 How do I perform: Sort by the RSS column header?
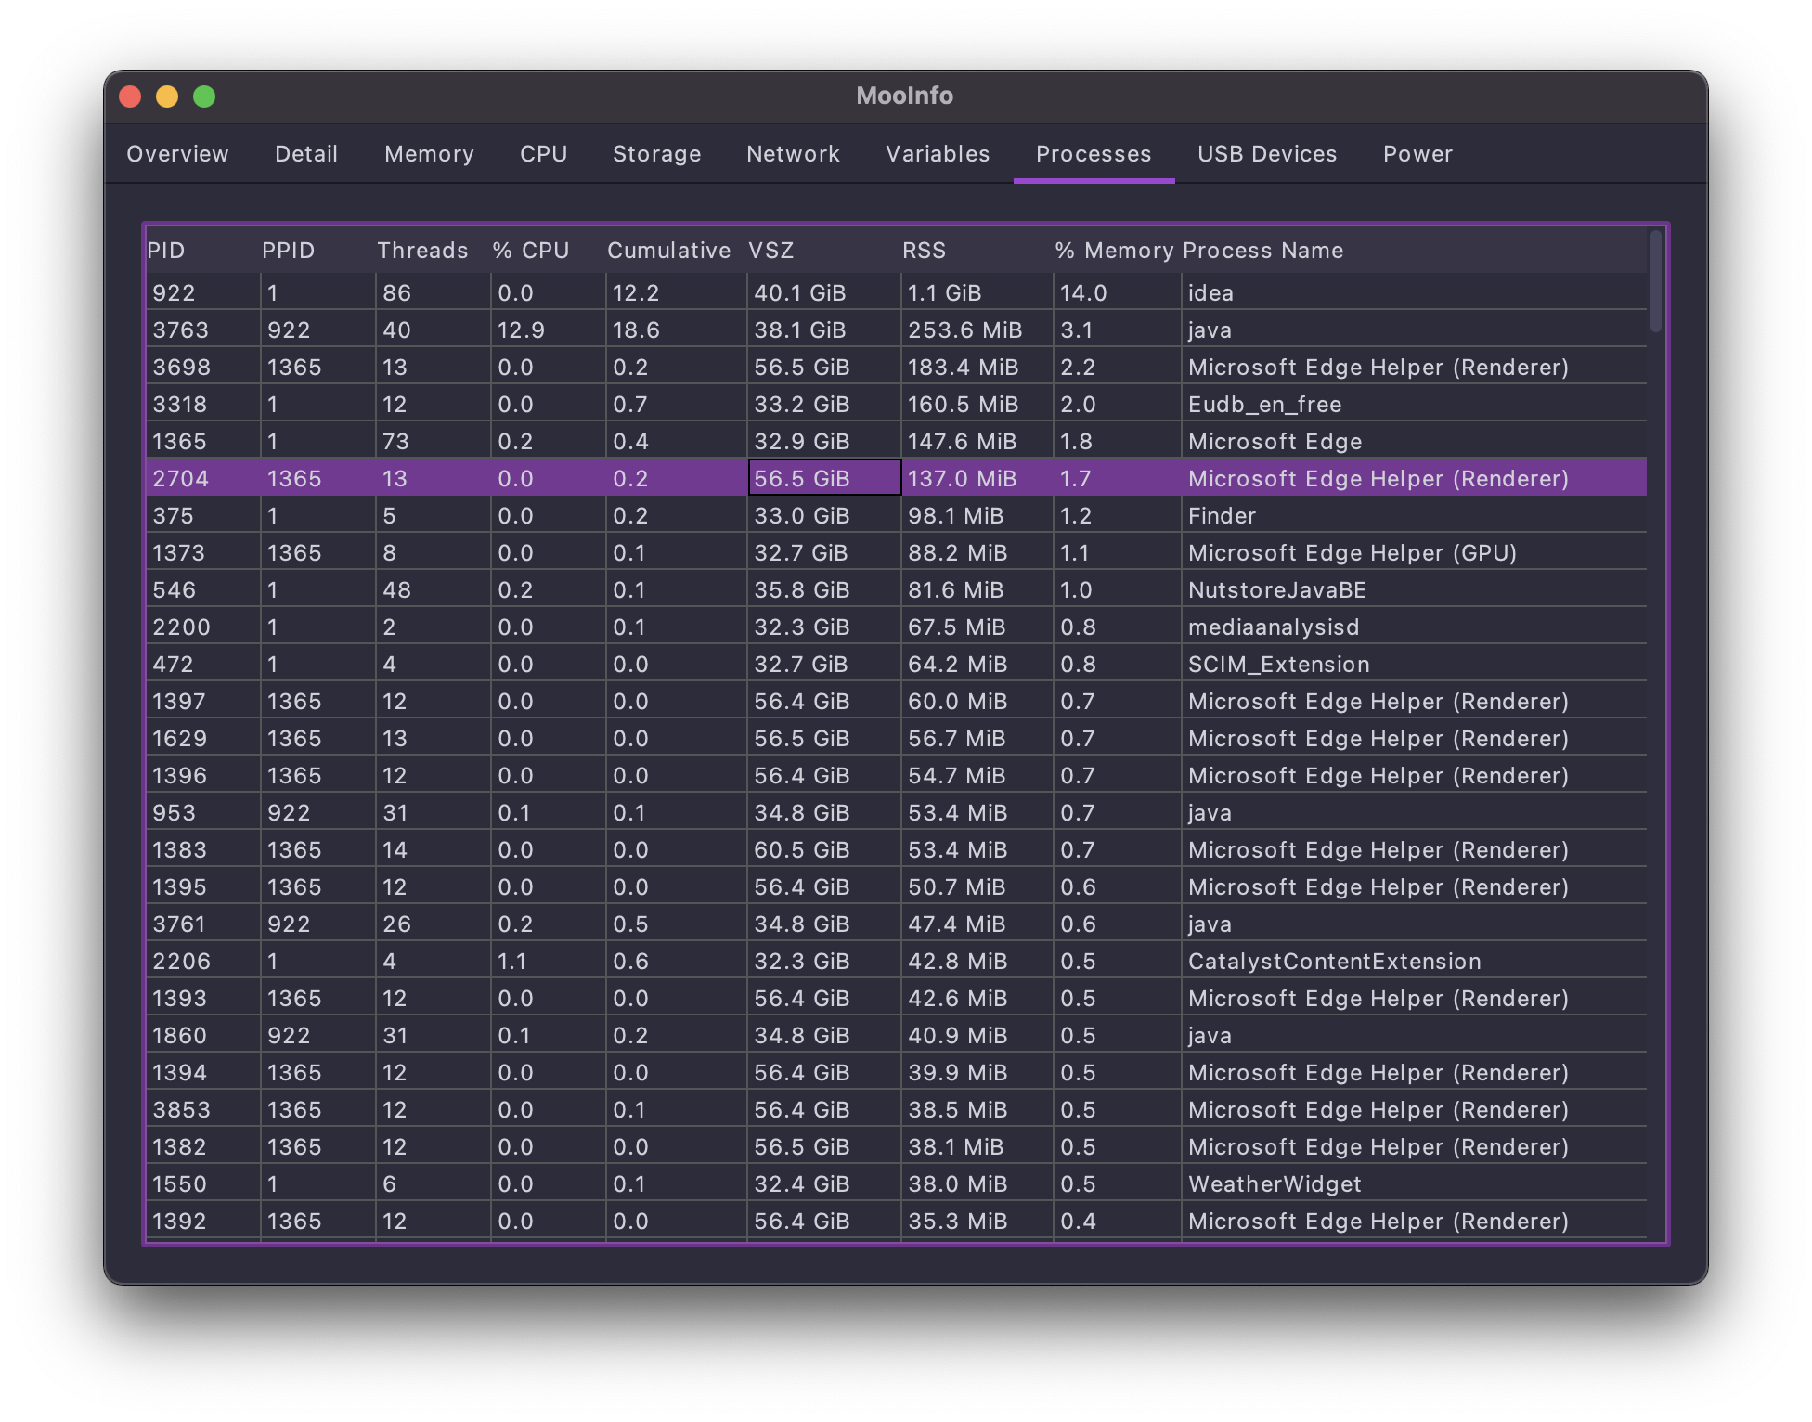click(977, 251)
